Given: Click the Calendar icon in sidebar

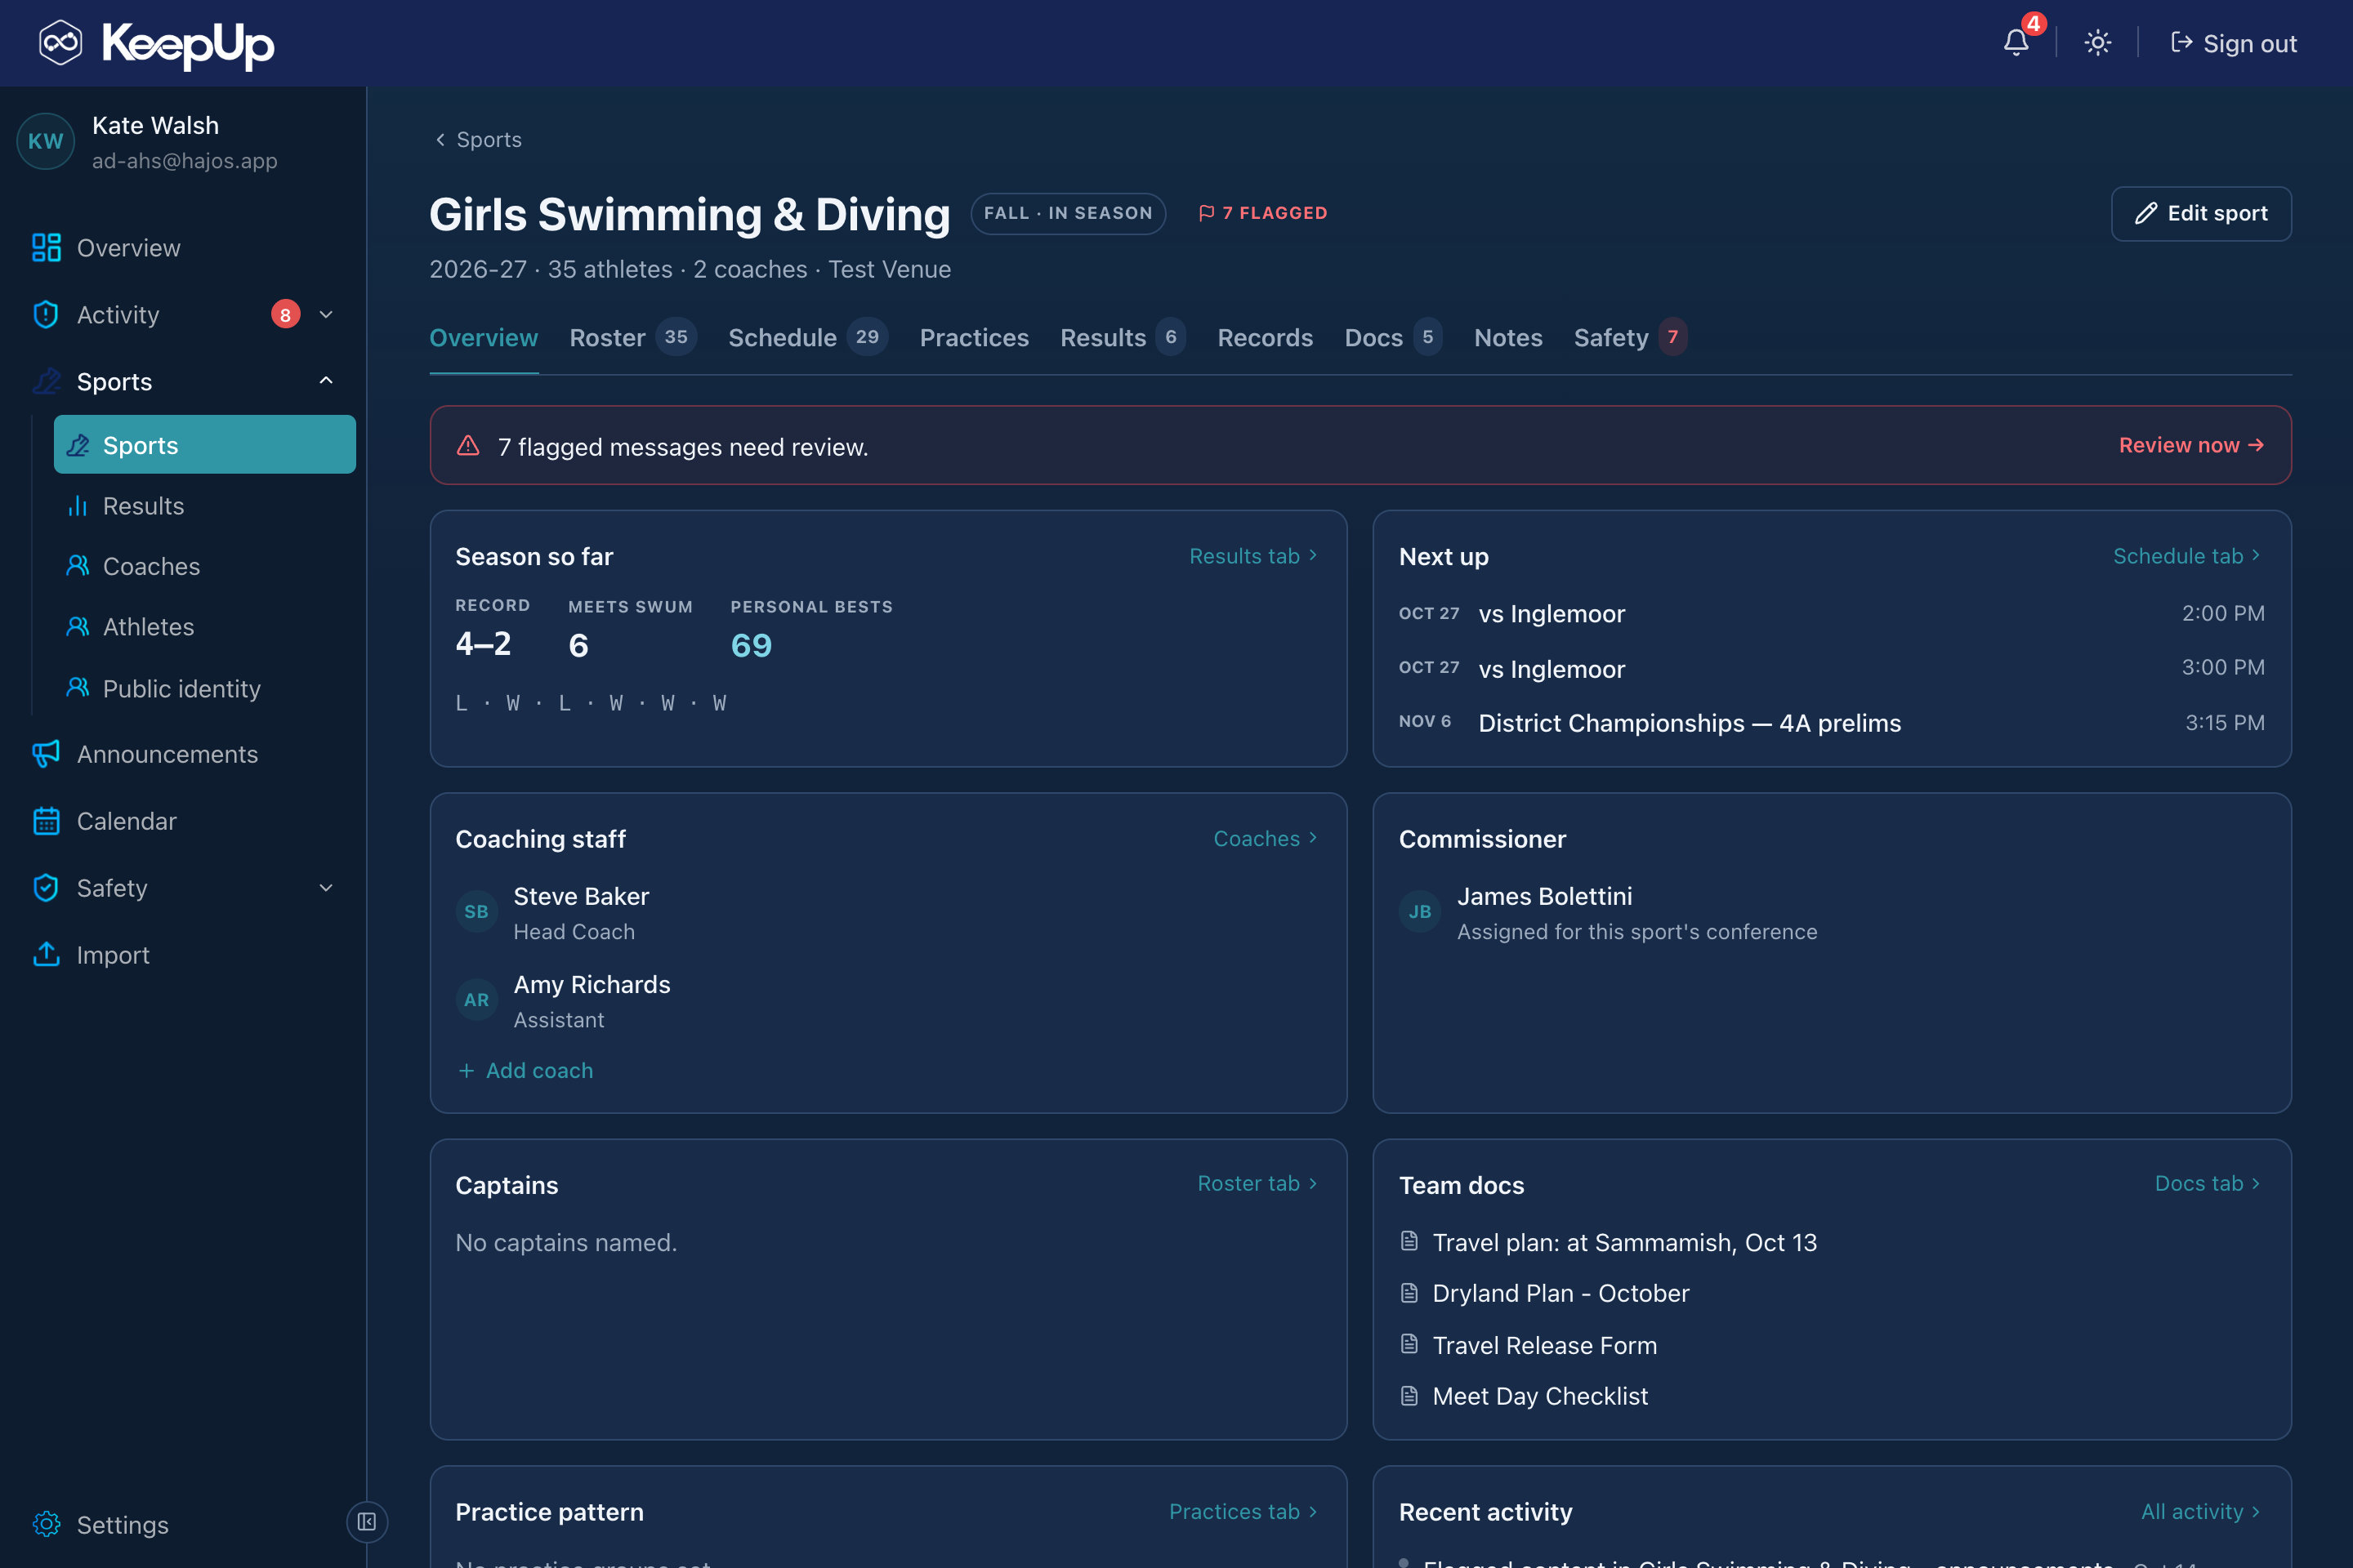Looking at the screenshot, I should pyautogui.click(x=46, y=820).
